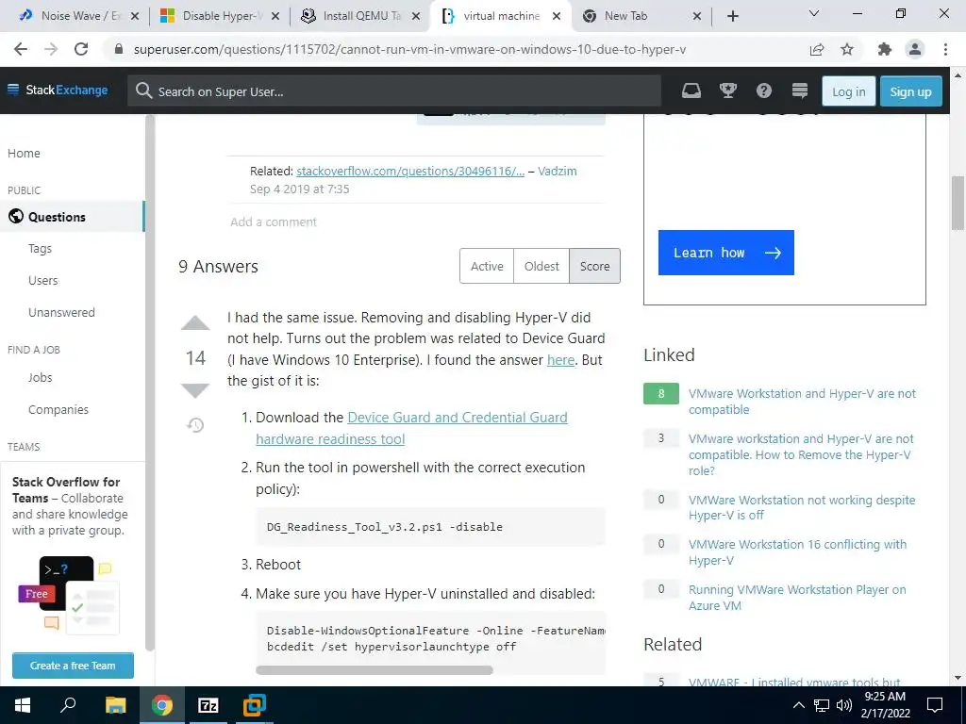
Task: Click Create a free Team button
Action: point(73,666)
